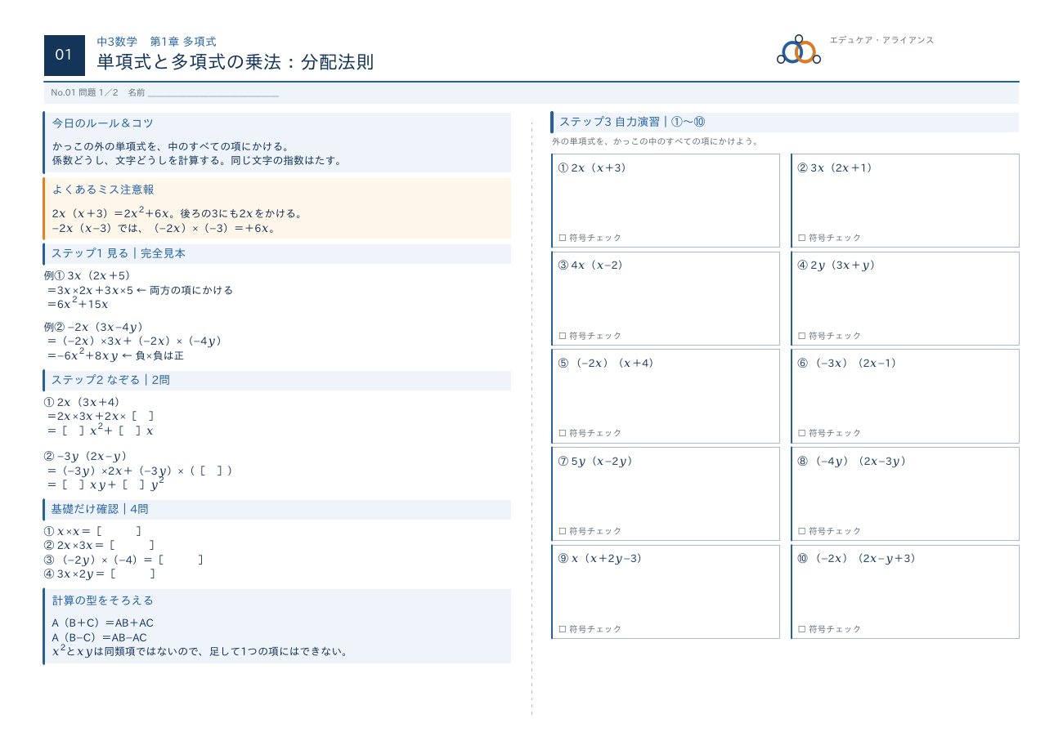Click the answer blank for 3x×2y＝

click(132, 574)
